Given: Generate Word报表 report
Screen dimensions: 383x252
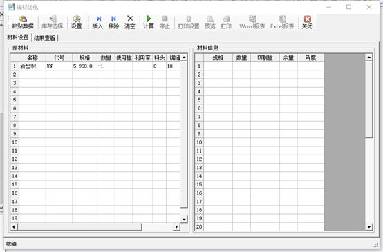Looking at the screenshot, I should tap(252, 22).
